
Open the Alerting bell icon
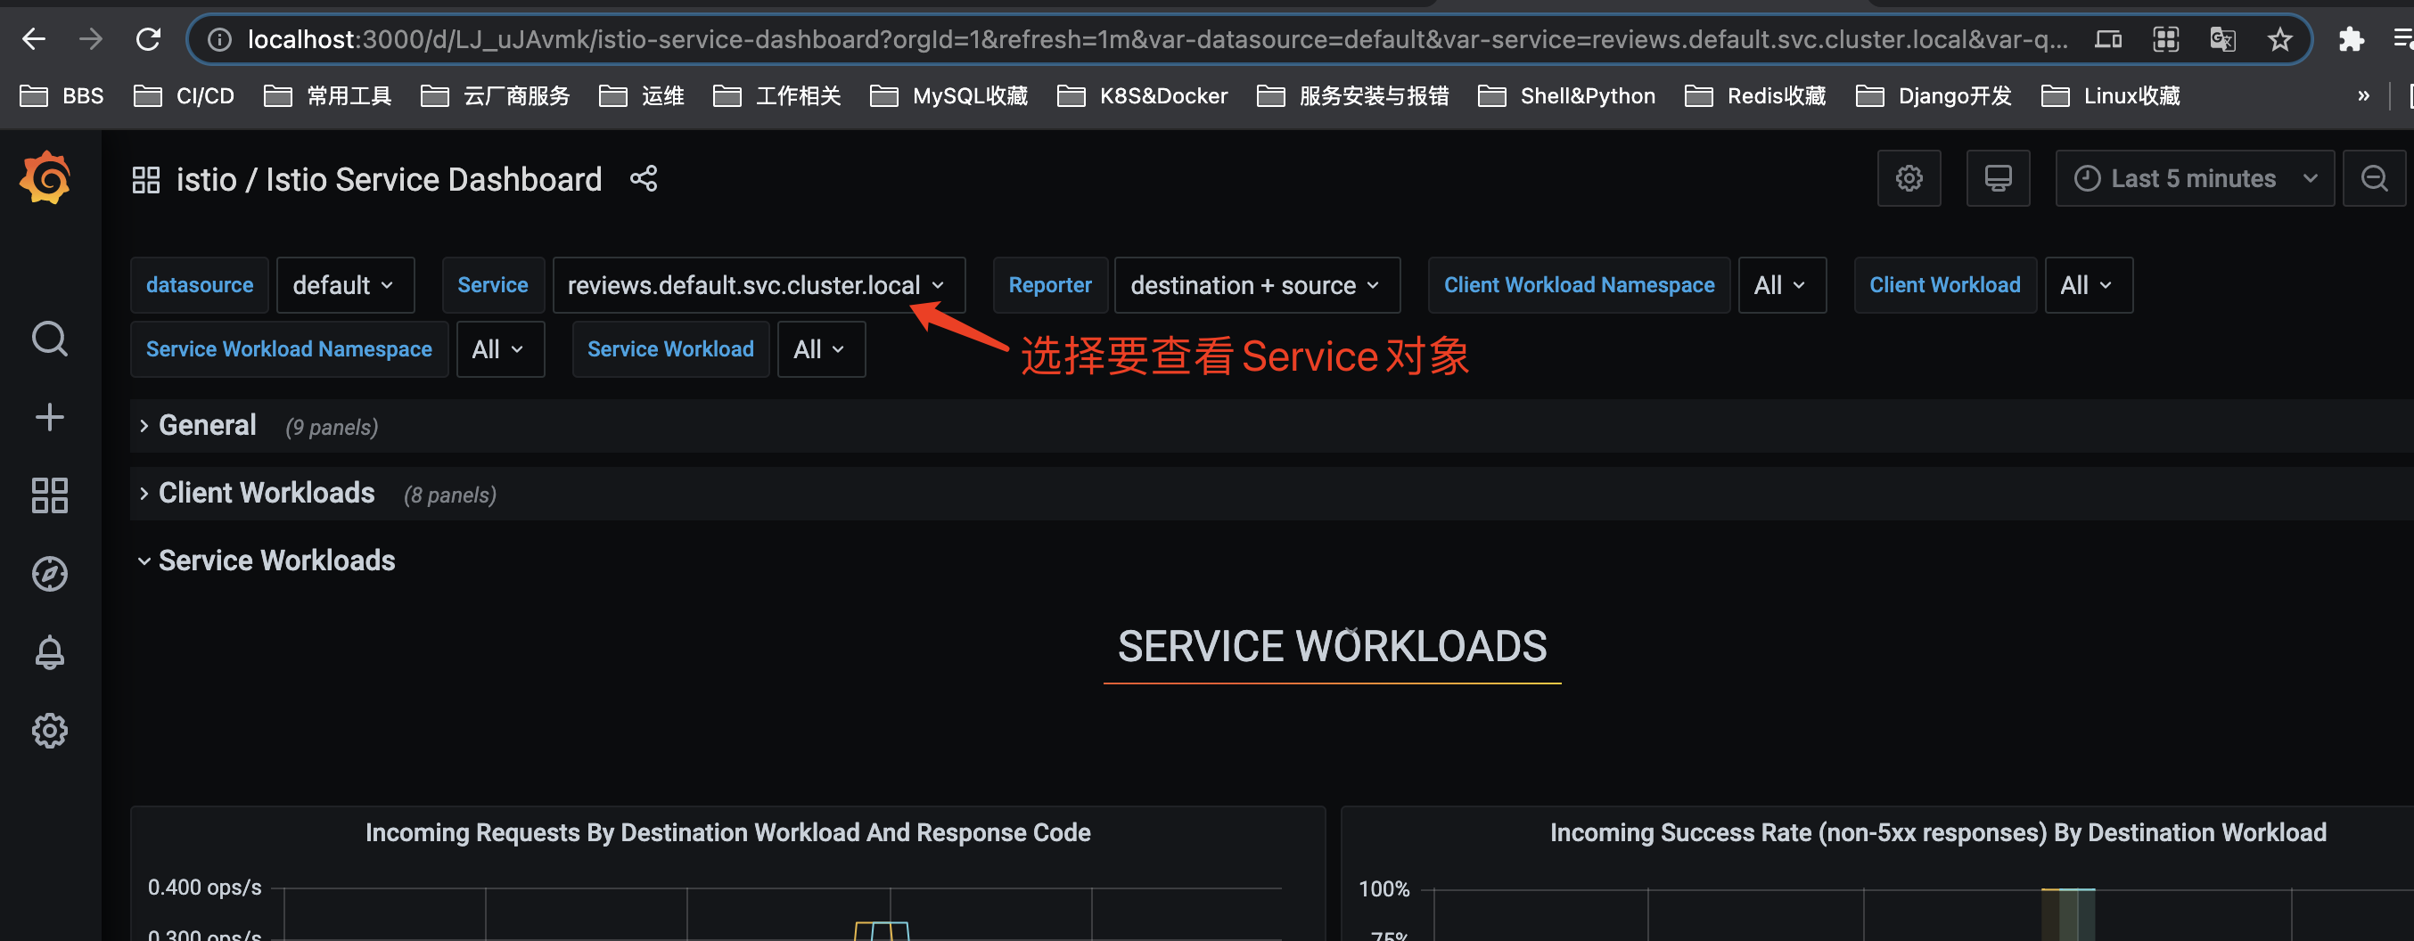tap(50, 652)
